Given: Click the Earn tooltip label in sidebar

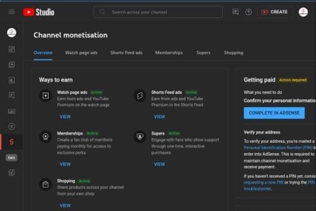Looking at the screenshot, I should (x=12, y=157).
